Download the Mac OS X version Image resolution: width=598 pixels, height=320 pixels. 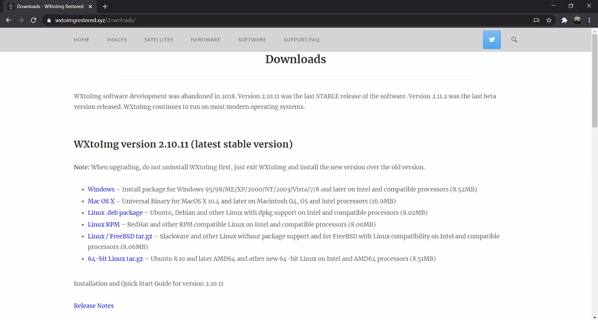pos(101,201)
